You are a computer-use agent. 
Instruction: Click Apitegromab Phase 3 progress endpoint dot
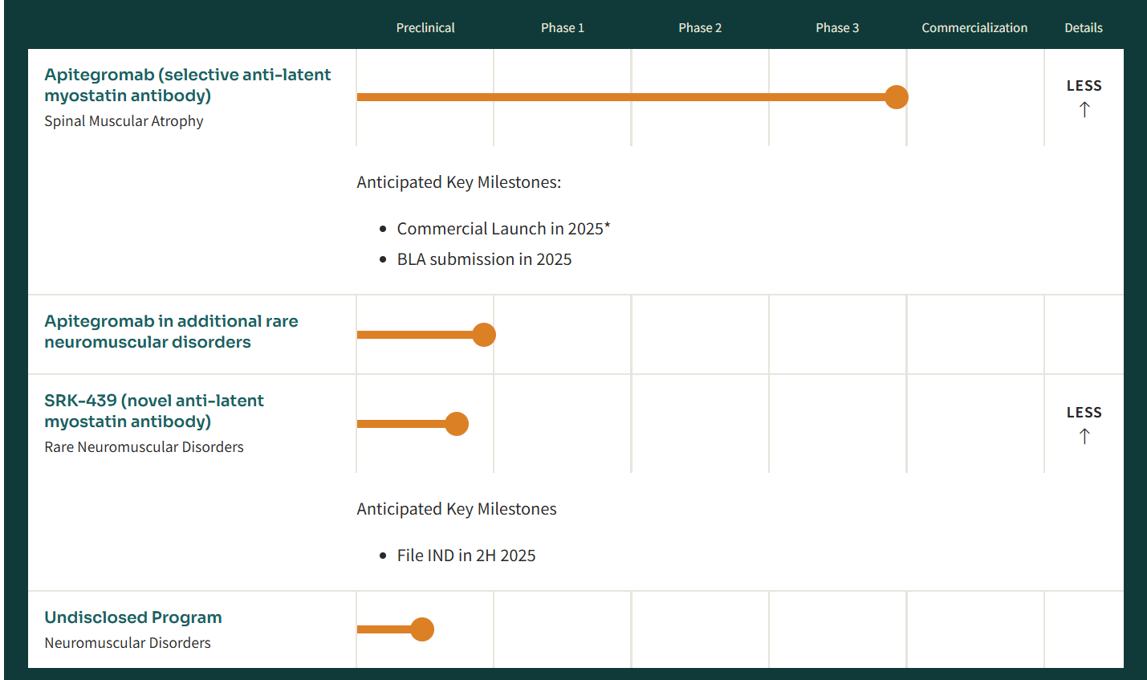(897, 97)
